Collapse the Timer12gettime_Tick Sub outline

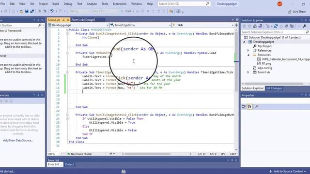coord(67,72)
